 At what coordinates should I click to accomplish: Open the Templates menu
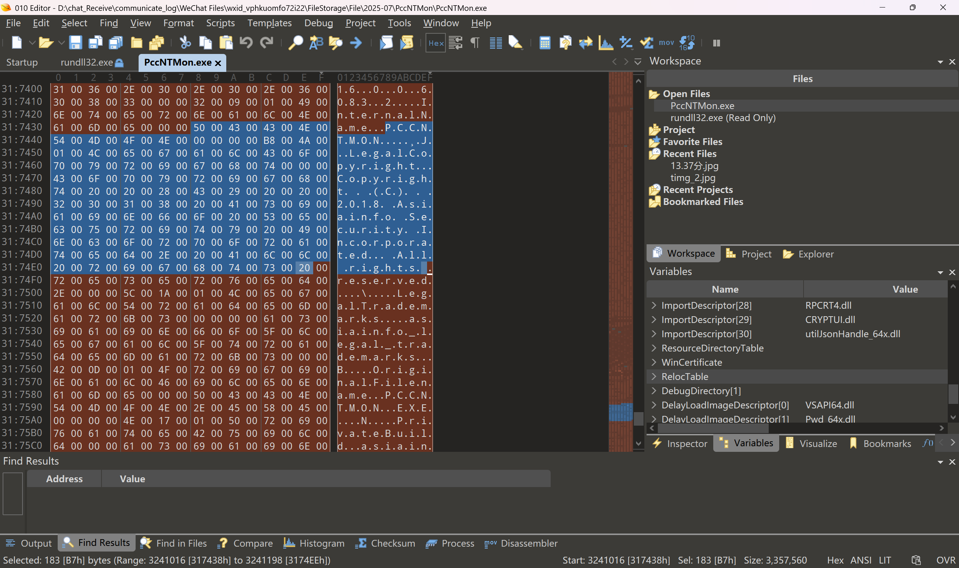[x=269, y=23]
